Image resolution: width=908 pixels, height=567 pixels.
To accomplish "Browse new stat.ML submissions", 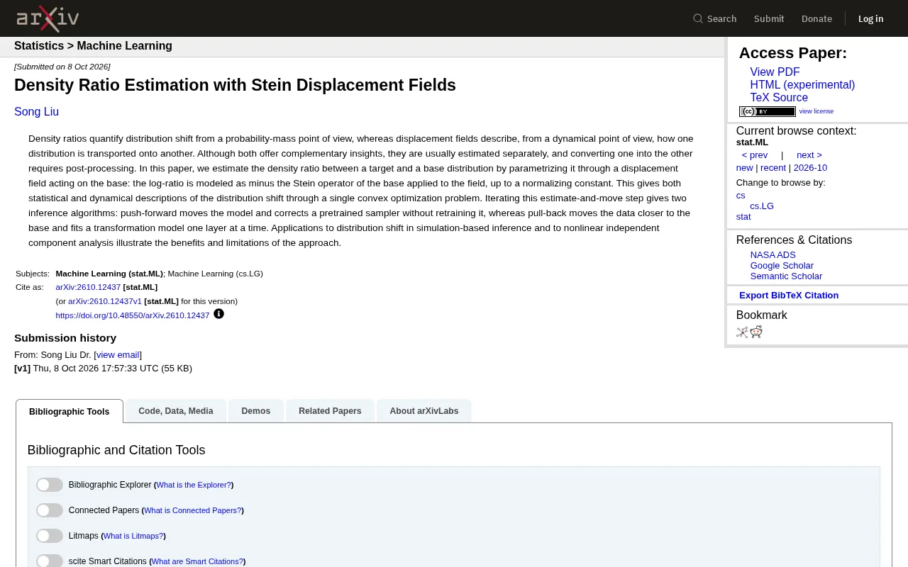I will 744,168.
